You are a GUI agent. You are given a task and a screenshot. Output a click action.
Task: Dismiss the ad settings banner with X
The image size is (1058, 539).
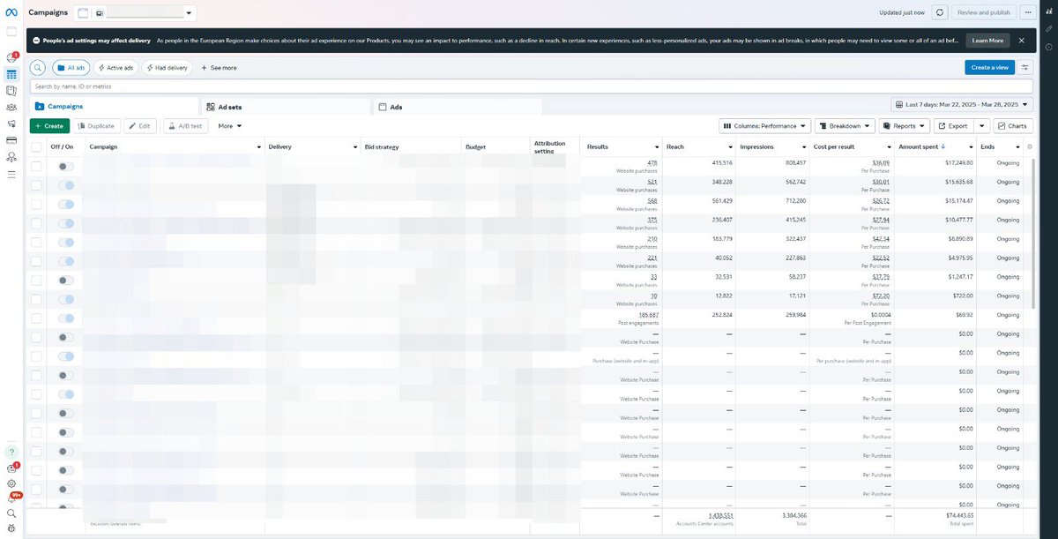1021,41
